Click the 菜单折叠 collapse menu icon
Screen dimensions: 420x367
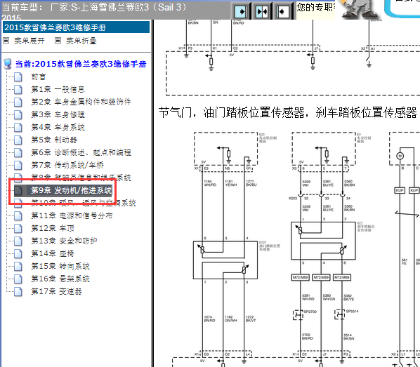58,41
